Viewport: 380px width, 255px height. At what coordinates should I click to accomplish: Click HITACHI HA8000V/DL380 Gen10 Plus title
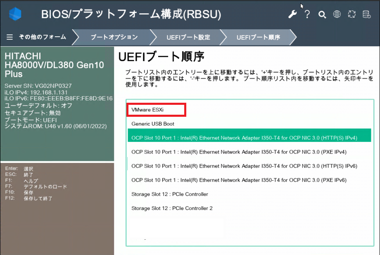(54, 65)
